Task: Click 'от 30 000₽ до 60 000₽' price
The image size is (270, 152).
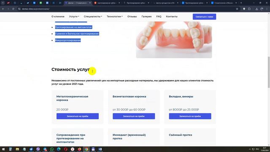Action: tap(129, 110)
